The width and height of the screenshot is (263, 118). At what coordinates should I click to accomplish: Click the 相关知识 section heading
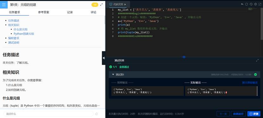11,72
